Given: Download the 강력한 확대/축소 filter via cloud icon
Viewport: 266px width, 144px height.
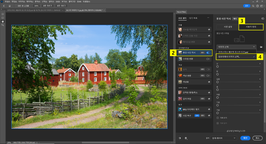Looking at the screenshot, I should tap(209, 93).
